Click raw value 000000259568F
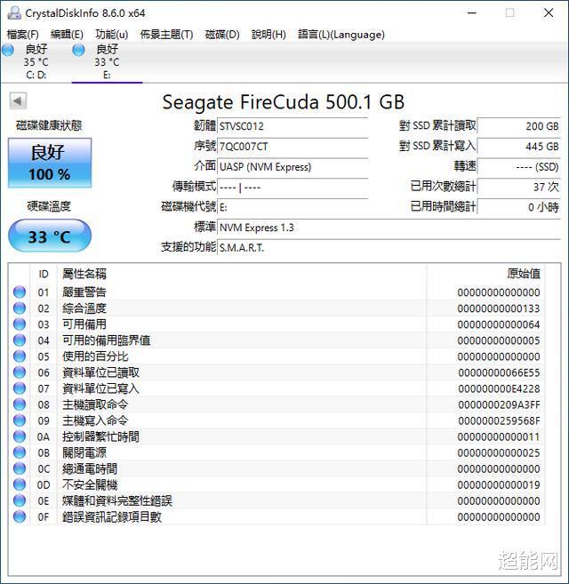This screenshot has width=569, height=584. pos(499,420)
